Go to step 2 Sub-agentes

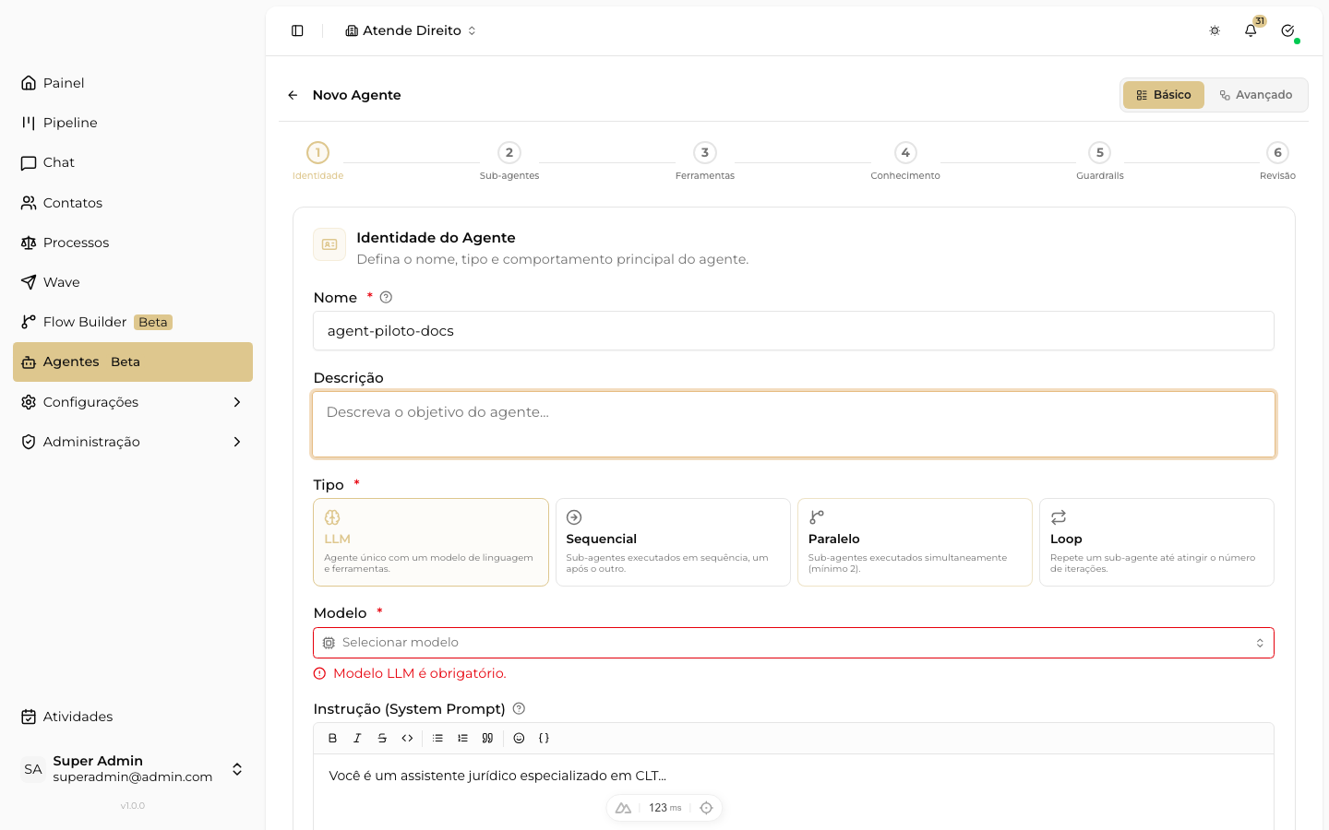pos(509,160)
